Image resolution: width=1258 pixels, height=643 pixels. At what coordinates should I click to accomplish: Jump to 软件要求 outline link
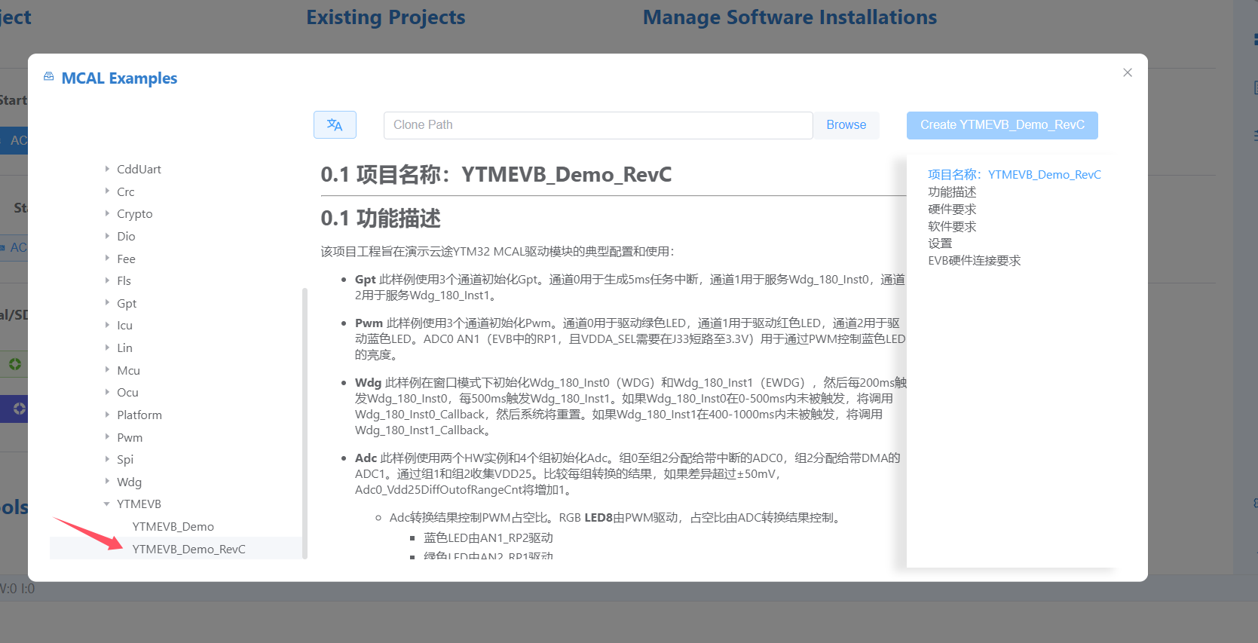pyautogui.click(x=952, y=226)
